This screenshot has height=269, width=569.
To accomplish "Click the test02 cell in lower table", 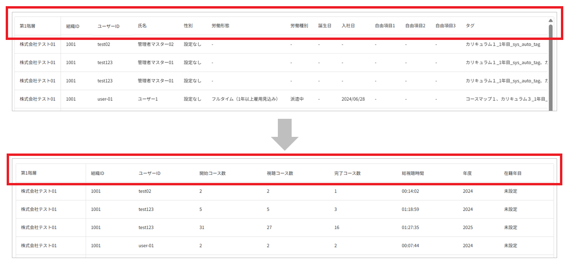I will point(145,192).
